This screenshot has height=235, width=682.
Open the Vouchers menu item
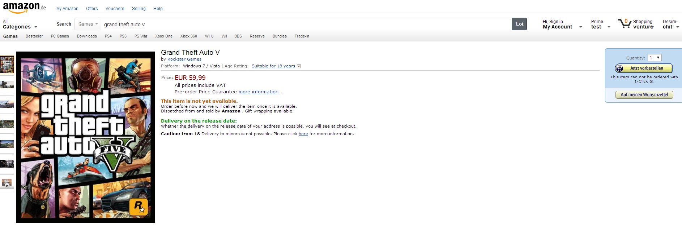pyautogui.click(x=115, y=9)
